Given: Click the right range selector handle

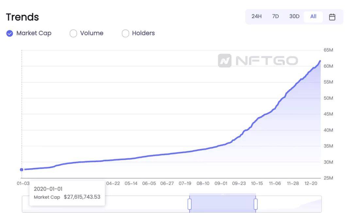Looking at the screenshot, I should tap(256, 203).
